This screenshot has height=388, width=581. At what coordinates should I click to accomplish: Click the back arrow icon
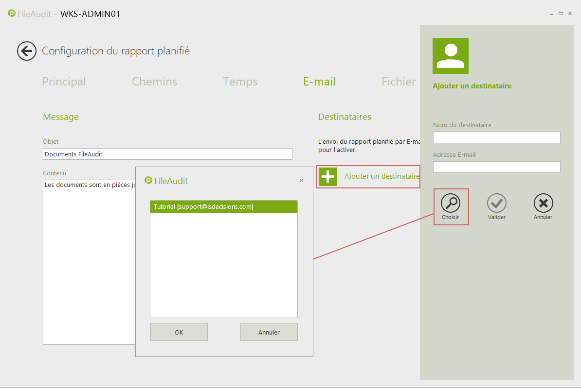click(x=27, y=51)
